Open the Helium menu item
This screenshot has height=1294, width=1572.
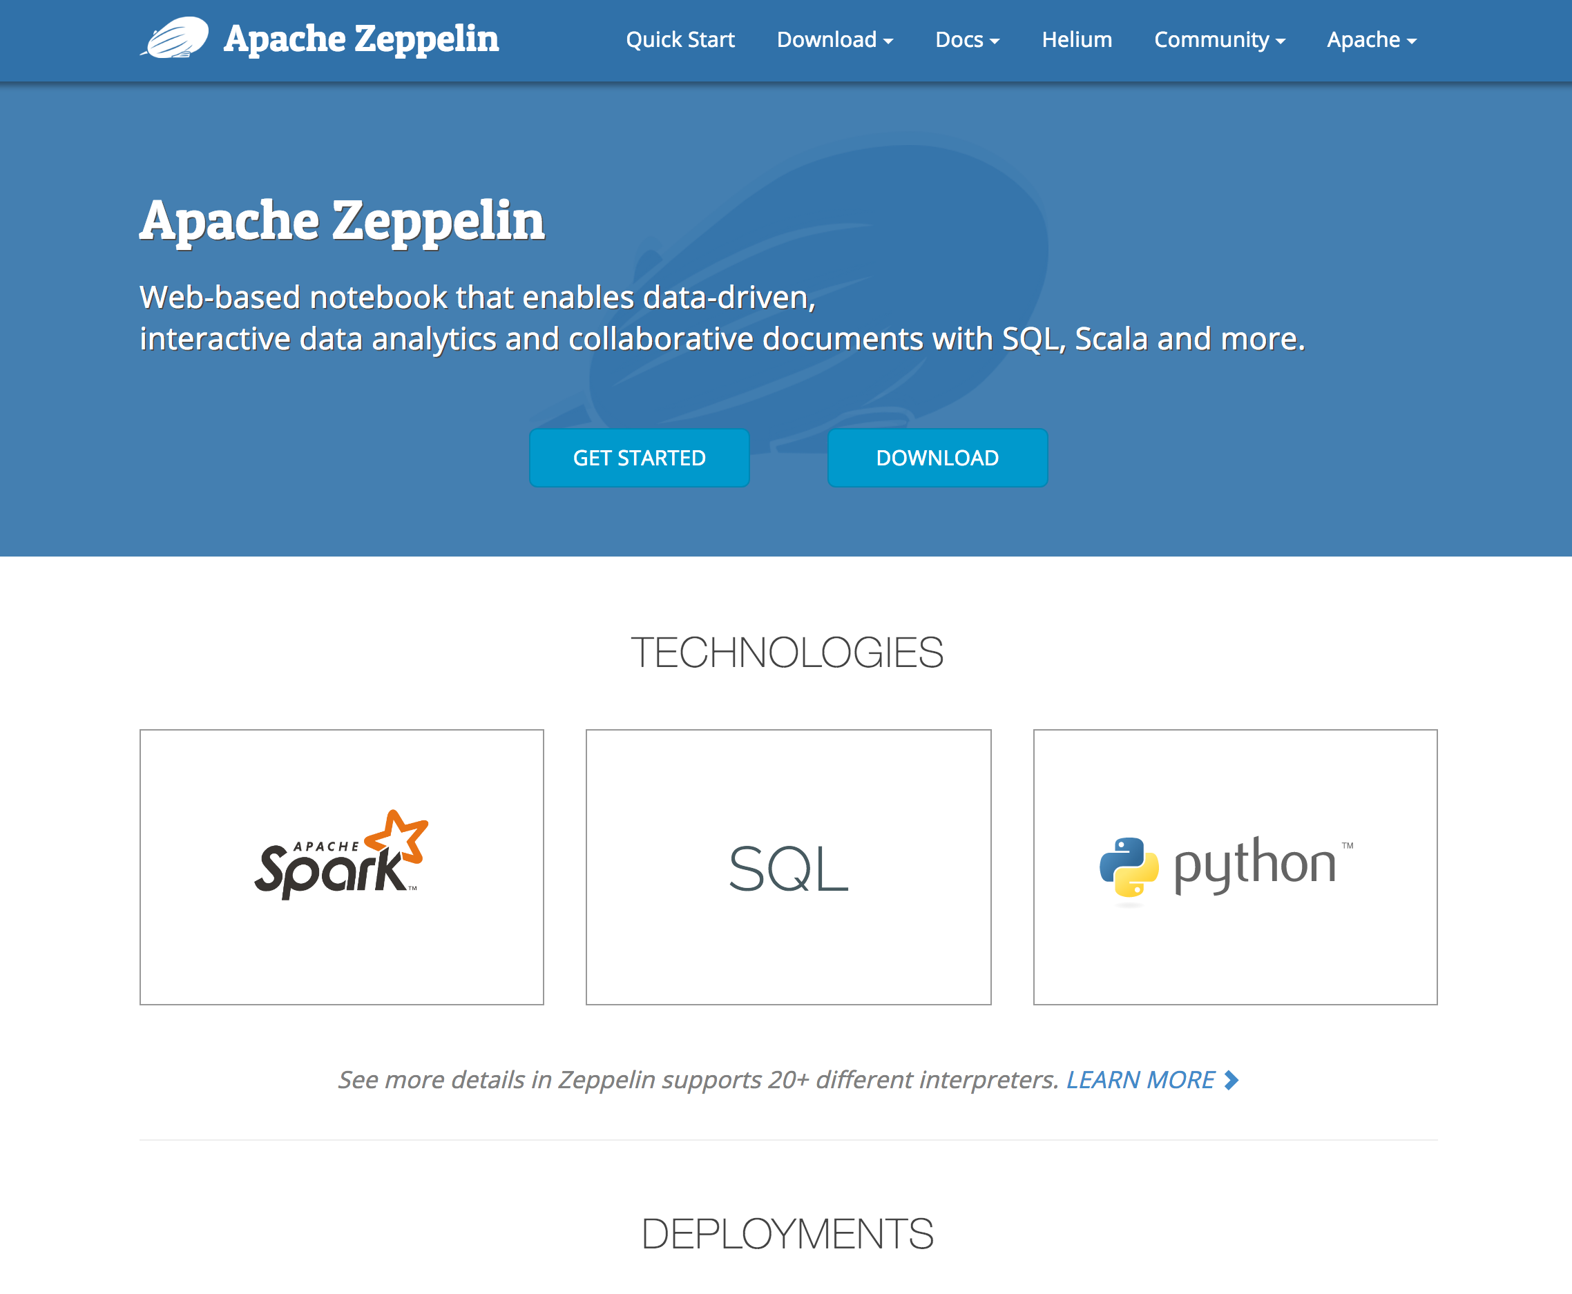click(1076, 39)
